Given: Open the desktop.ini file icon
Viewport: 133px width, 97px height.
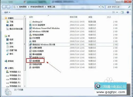Looking at the screenshot, I should click(30, 22).
